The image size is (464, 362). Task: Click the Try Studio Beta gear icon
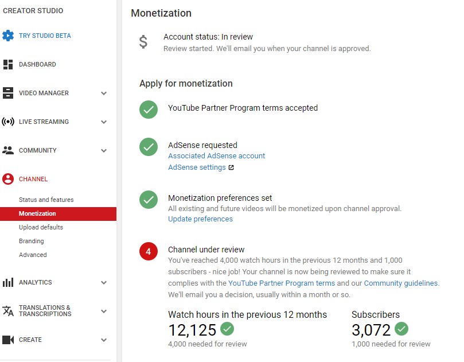tap(8, 36)
